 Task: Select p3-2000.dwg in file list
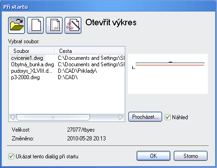point(25,77)
